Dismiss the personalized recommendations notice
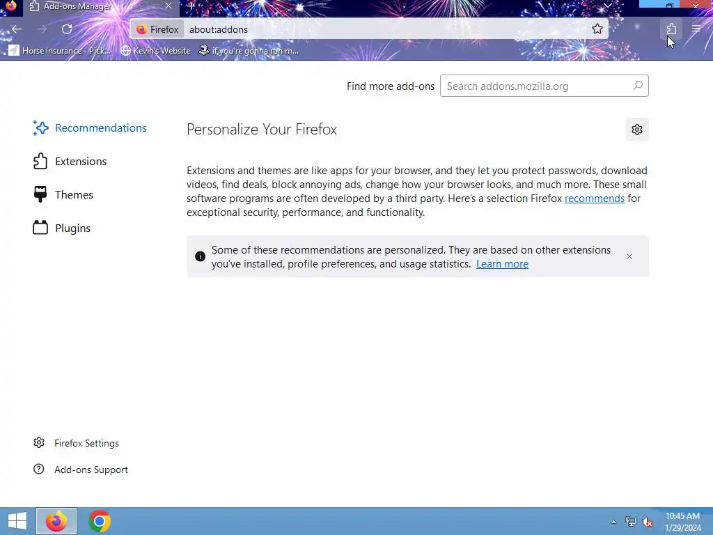The width and height of the screenshot is (713, 535). pyautogui.click(x=629, y=256)
